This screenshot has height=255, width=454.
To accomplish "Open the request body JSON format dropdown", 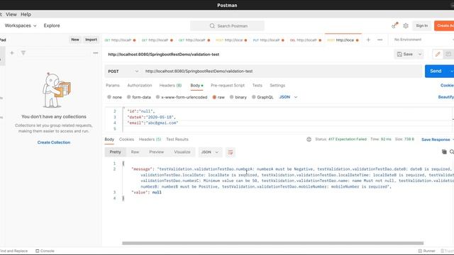I will 288,97.
